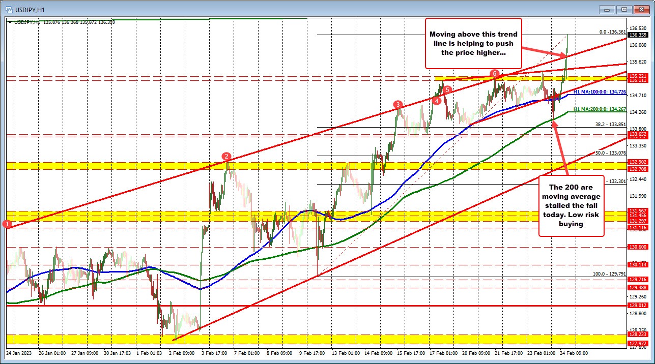Select circled marker 3 on the rising trendline
This screenshot has width=655, height=364.
pos(397,104)
